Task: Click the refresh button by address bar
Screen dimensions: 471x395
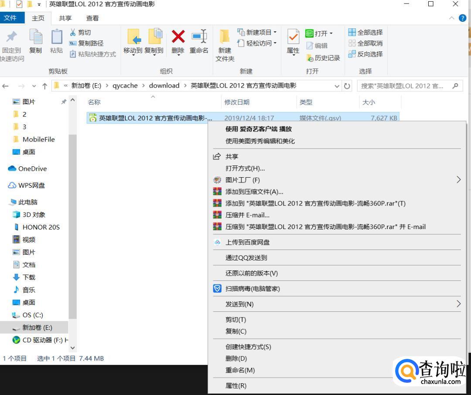Action: click(x=347, y=86)
